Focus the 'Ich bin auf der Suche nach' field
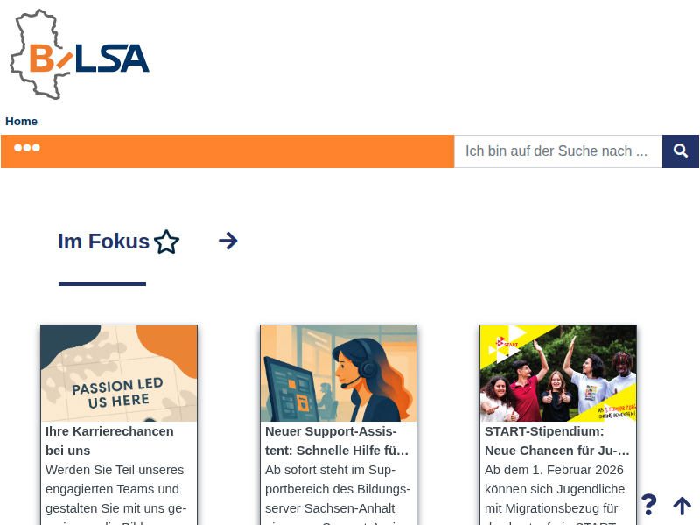The image size is (700, 525). (558, 151)
